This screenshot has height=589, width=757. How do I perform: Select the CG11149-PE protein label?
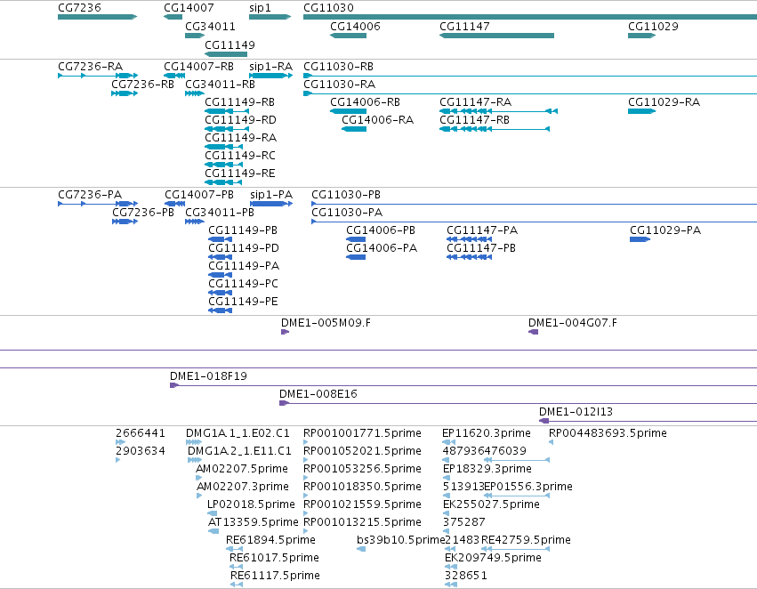point(244,302)
